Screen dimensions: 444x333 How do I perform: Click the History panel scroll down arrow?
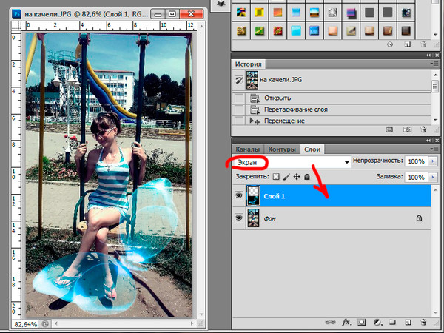click(436, 121)
